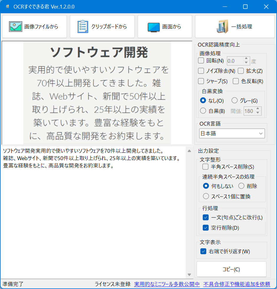This screenshot has width=277, height=289.
Task: Open the 実用的なミニツール多数公開中 link
Action: [167, 284]
